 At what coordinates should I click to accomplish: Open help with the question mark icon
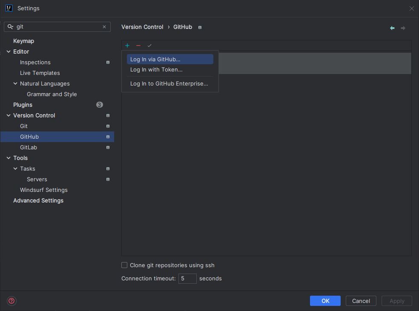(11, 301)
